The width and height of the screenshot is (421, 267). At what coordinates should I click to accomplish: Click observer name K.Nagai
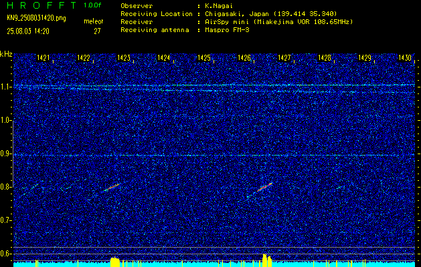[x=220, y=6]
